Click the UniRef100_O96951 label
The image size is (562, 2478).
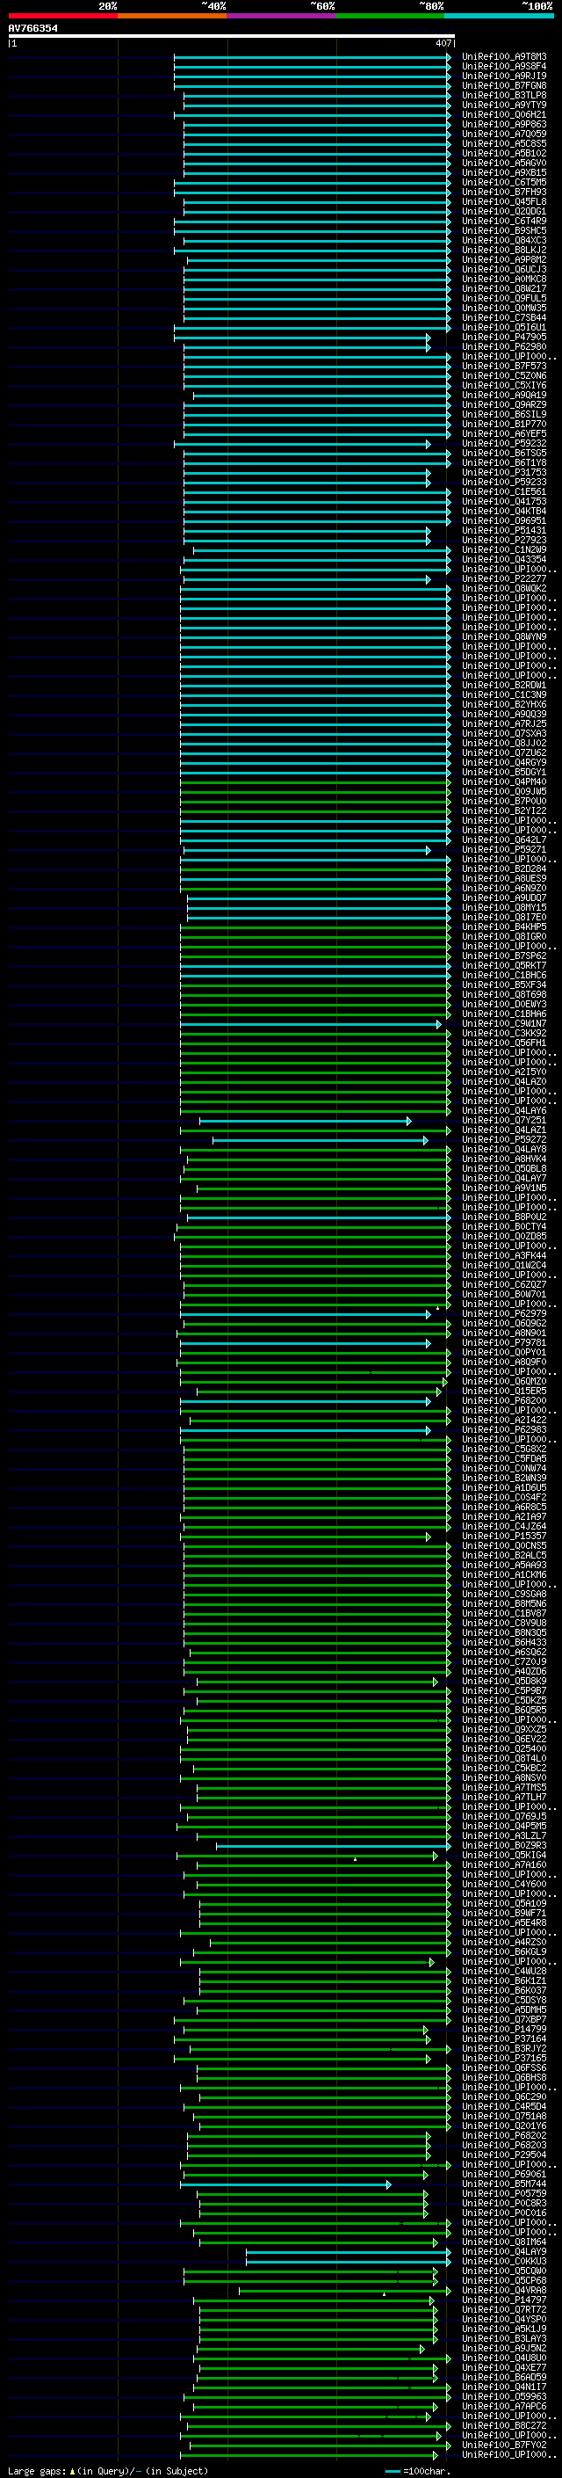tap(504, 520)
